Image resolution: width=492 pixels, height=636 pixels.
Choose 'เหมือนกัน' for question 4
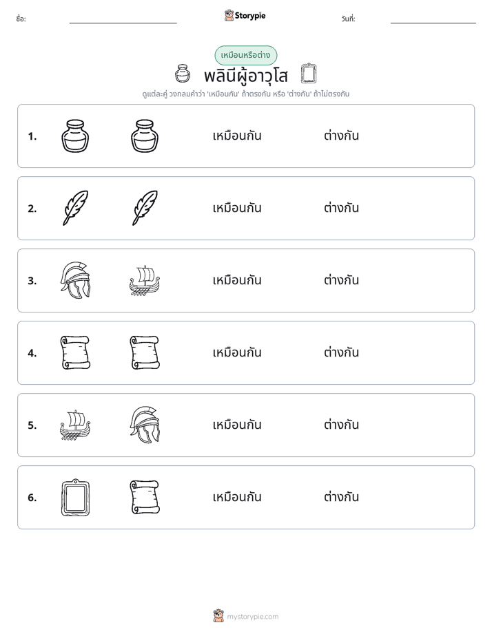pyautogui.click(x=237, y=352)
